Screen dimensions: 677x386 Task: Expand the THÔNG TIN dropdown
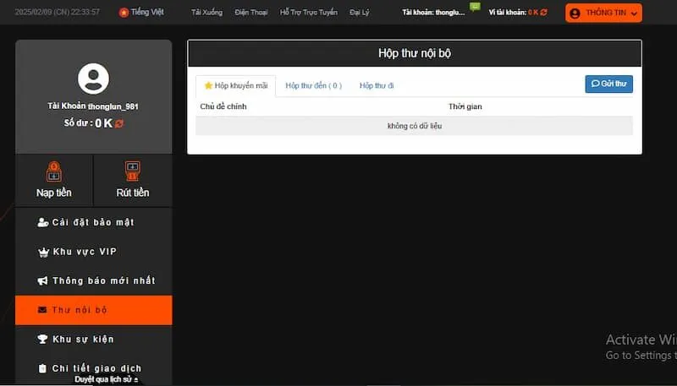603,13
